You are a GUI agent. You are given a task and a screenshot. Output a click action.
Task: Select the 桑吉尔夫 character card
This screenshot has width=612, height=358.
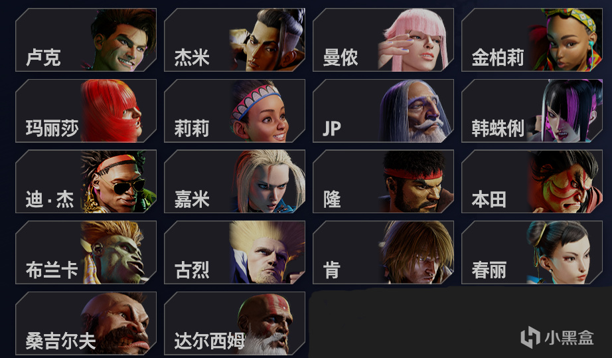pyautogui.click(x=86, y=323)
